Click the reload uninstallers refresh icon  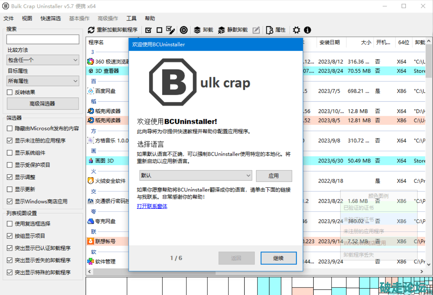pos(91,30)
